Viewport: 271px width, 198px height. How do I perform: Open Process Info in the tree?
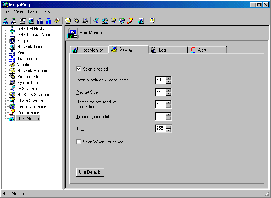tap(28, 77)
